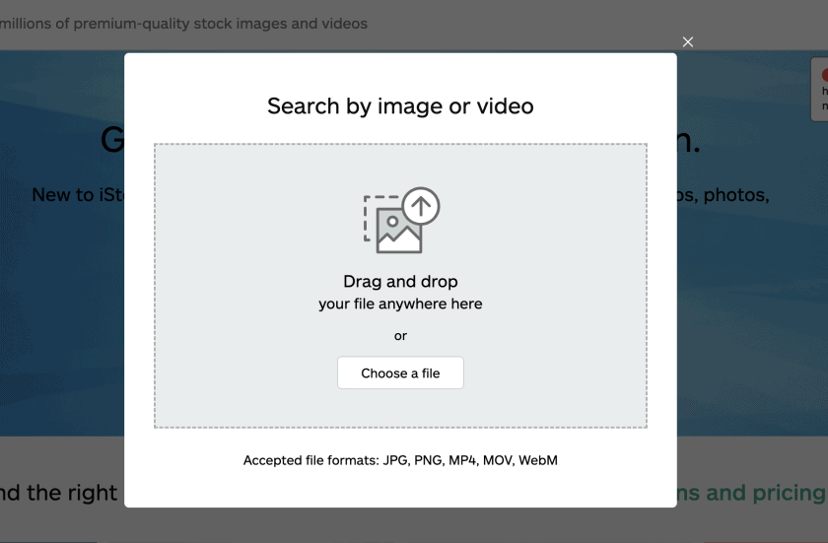Click the partially hidden popup at right edge
The height and width of the screenshot is (543, 828).
(819, 90)
